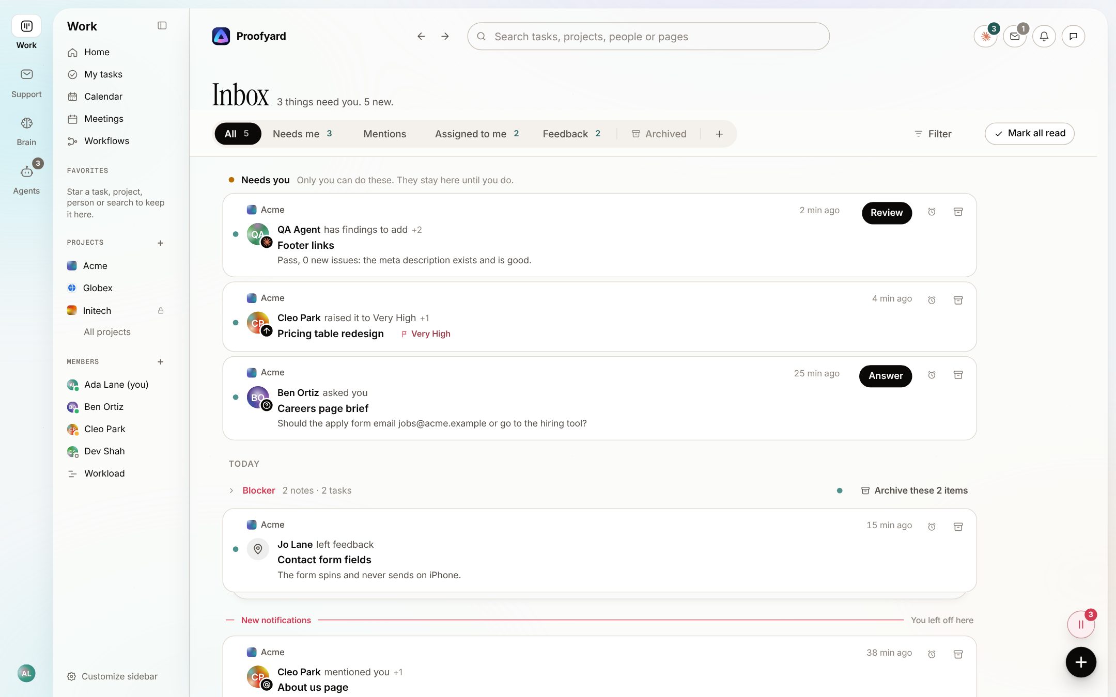Viewport: 1116px width, 697px height.
Task: Open the notifications bell
Action: click(1044, 36)
